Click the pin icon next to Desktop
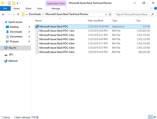157x119 pixels. point(29,27)
